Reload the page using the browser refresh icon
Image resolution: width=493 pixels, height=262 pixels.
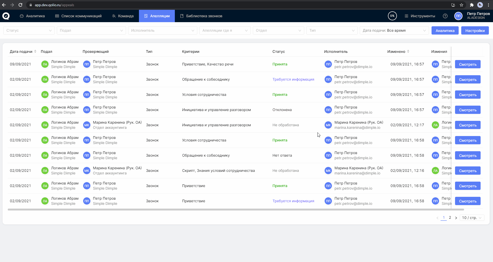coord(20,5)
